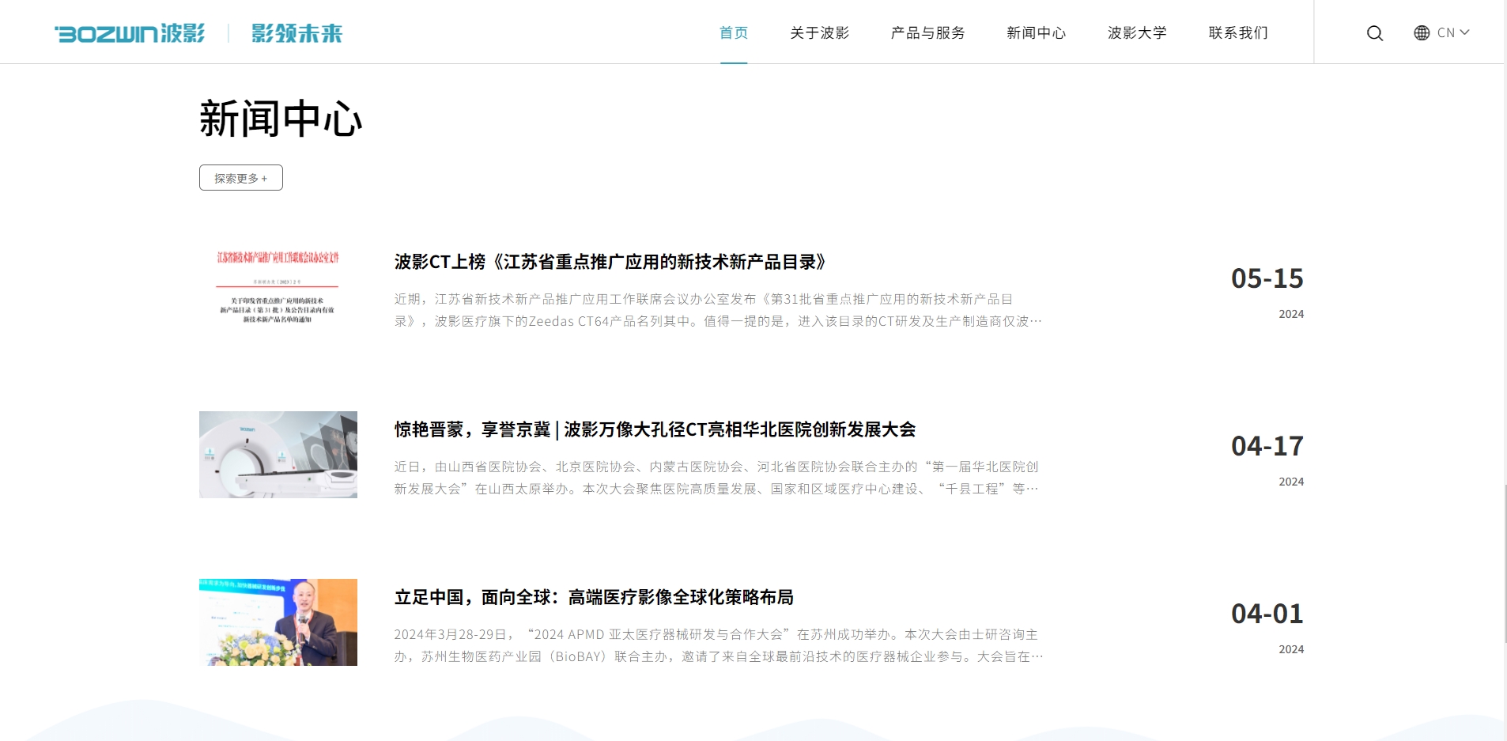Expand the CN language dropdown arrow

[1464, 32]
